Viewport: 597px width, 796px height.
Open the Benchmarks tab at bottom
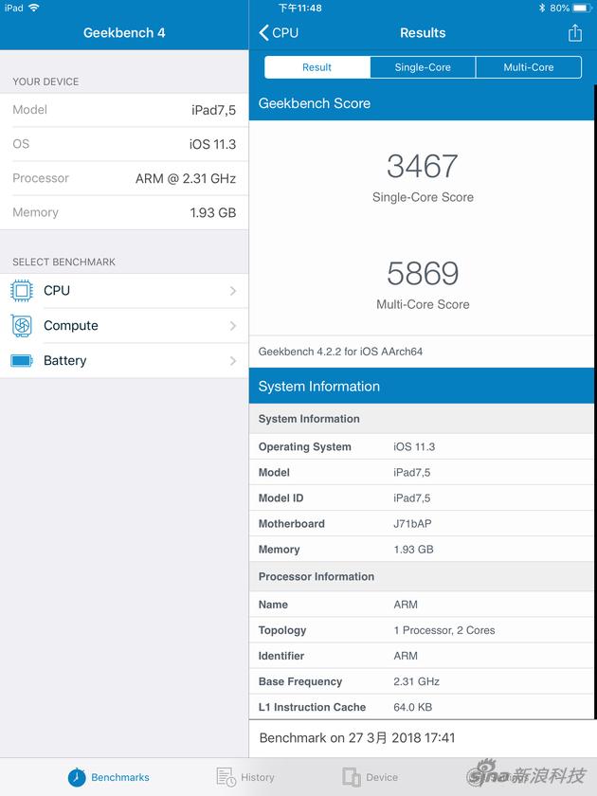(109, 777)
